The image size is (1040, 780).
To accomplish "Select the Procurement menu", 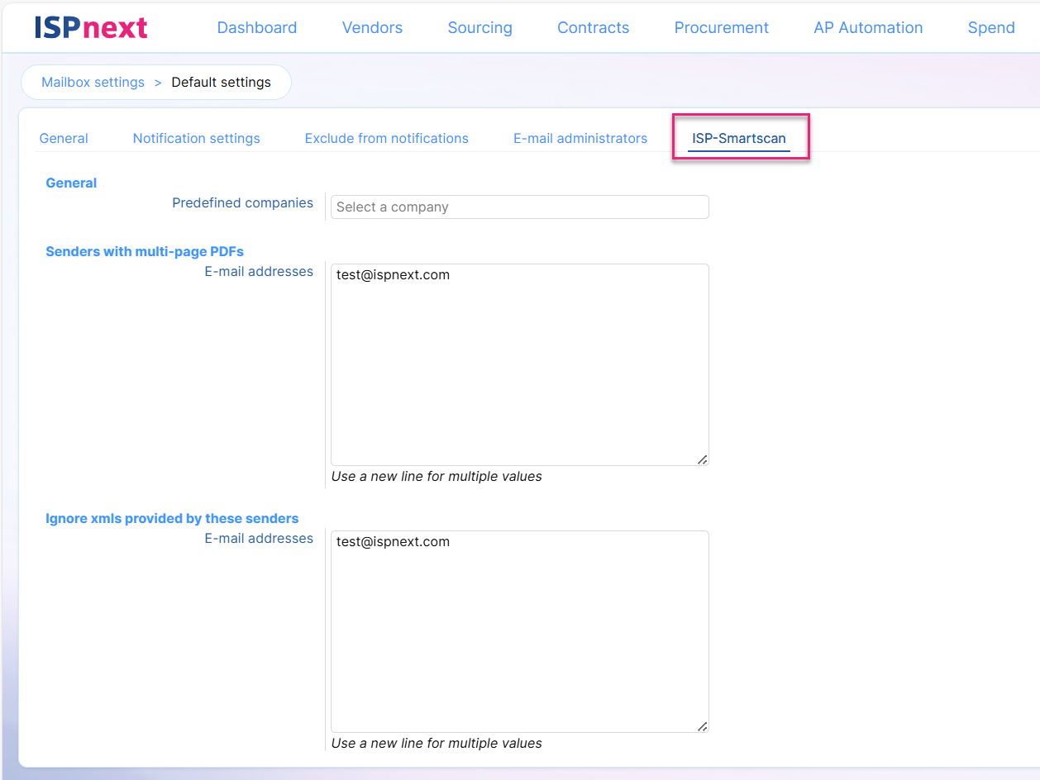I will [x=722, y=27].
